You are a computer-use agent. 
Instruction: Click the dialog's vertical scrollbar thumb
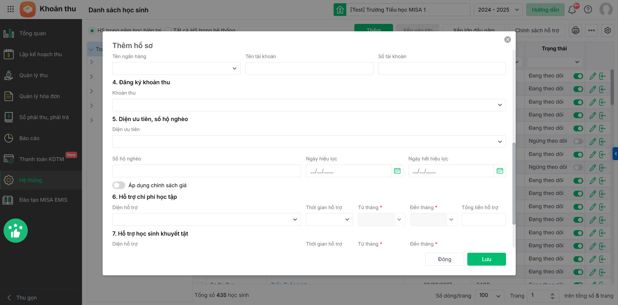click(x=514, y=184)
